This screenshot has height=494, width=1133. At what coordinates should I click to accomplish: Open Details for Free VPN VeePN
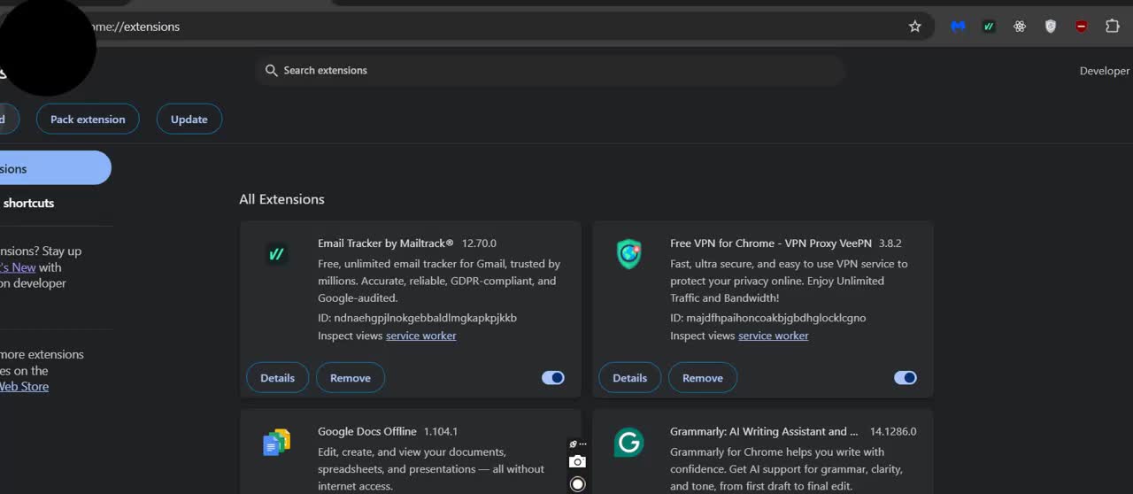629,378
